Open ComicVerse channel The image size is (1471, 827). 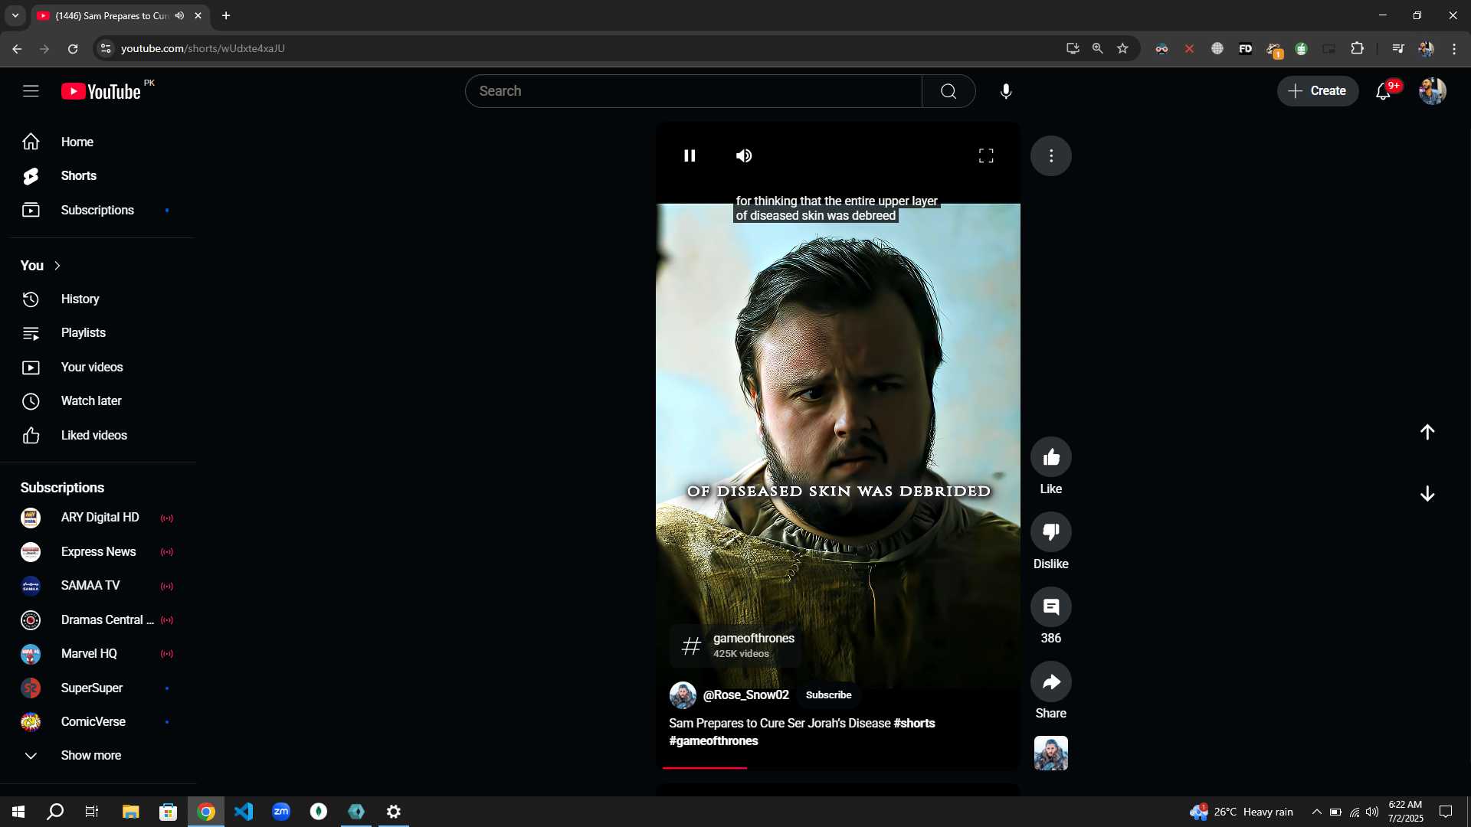coord(98,722)
